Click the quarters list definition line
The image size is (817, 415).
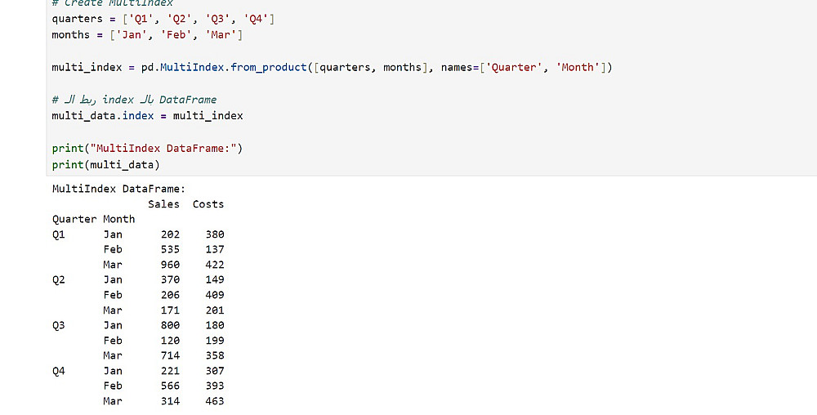point(163,19)
